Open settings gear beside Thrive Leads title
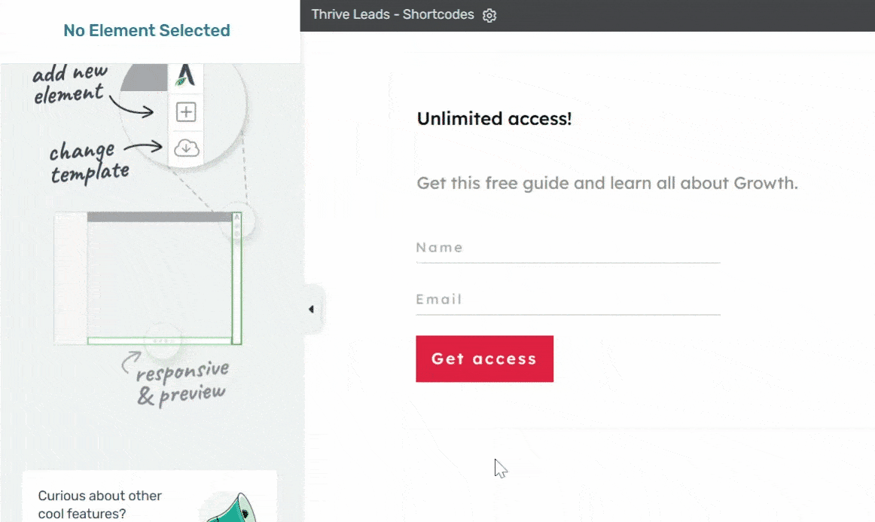 (489, 15)
